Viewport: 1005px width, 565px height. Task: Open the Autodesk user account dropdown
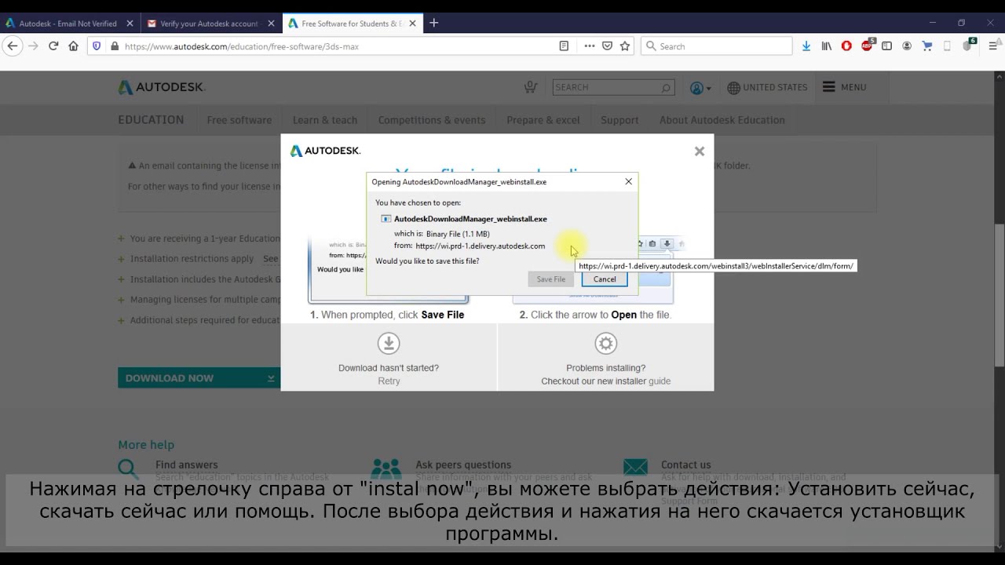(700, 88)
